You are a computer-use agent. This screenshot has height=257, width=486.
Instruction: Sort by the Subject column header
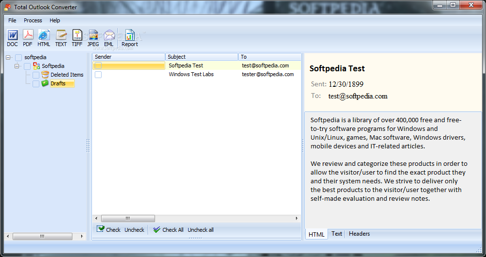point(202,57)
